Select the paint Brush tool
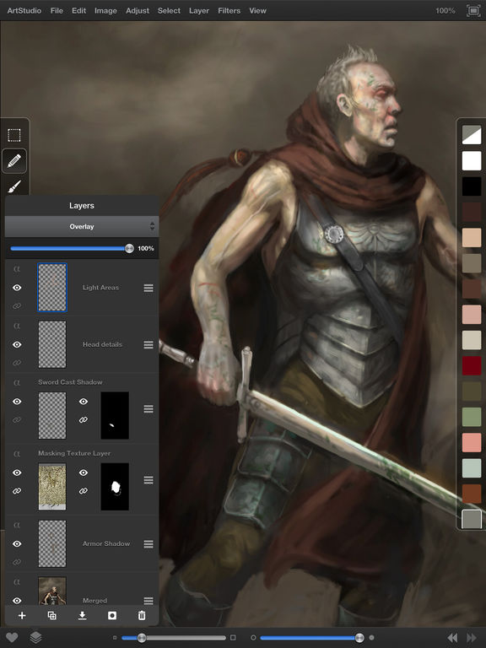Viewport: 486px width, 648px height. tap(14, 186)
